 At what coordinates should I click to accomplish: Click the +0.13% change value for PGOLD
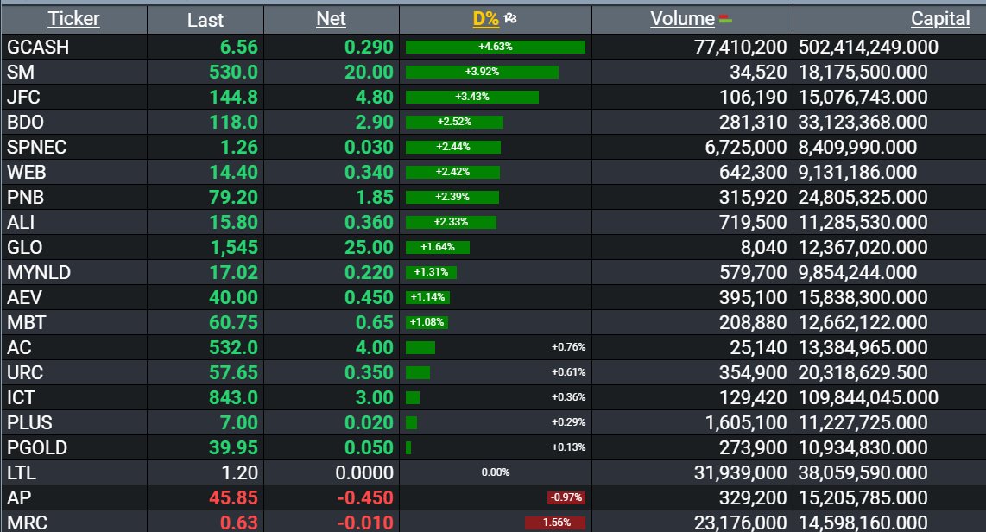(x=568, y=447)
